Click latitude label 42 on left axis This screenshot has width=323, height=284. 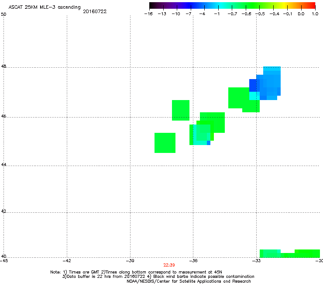(3, 211)
